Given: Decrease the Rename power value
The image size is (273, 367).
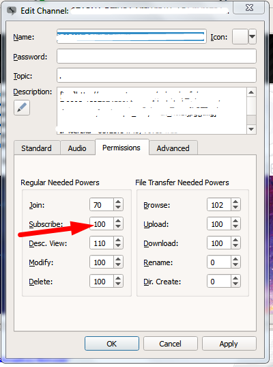Looking at the screenshot, I should click(235, 265).
